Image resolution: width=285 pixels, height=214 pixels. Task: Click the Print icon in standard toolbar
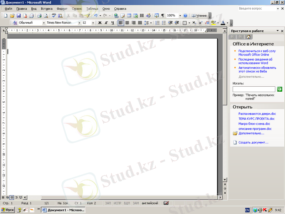(x=40, y=16)
